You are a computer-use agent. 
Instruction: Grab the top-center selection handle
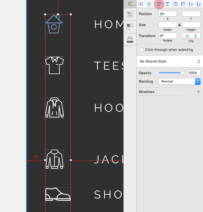(58, 14)
